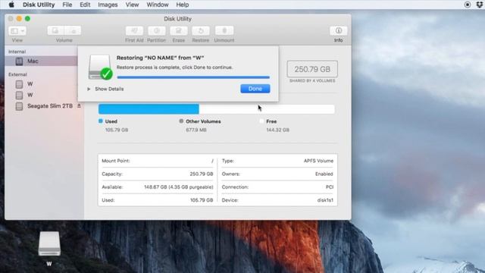
Task: Open the Info toolbar button
Action: [339, 30]
